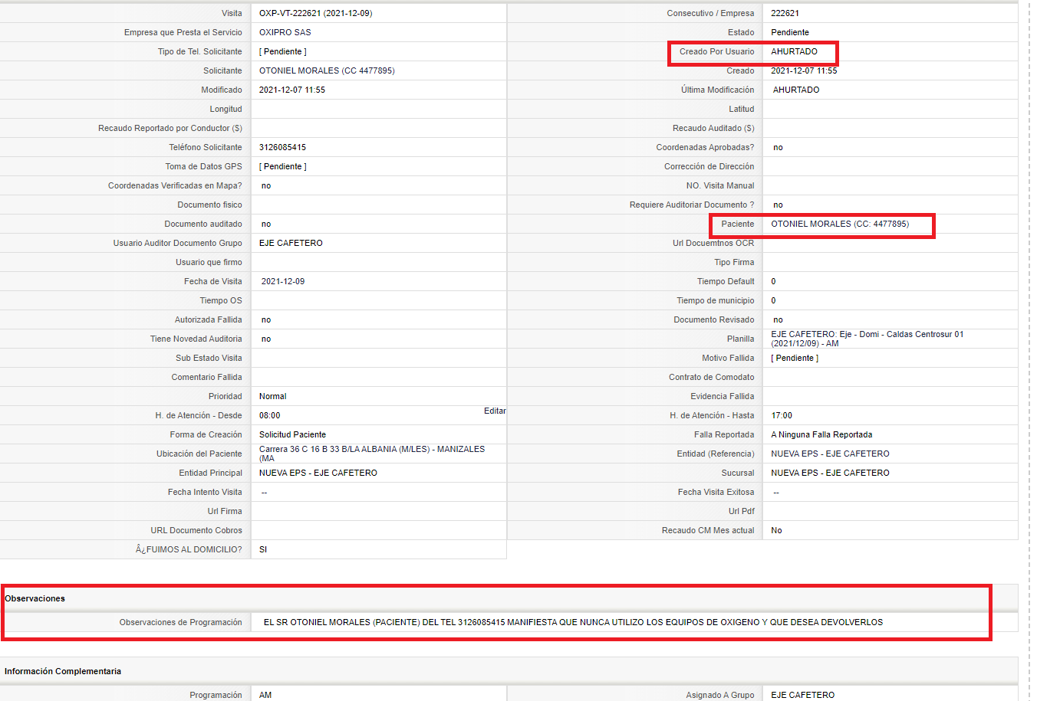1037x701 pixels.
Task: Select Entidad Principal NUEVA EPS - EJE CAFETERO
Action: (x=318, y=473)
